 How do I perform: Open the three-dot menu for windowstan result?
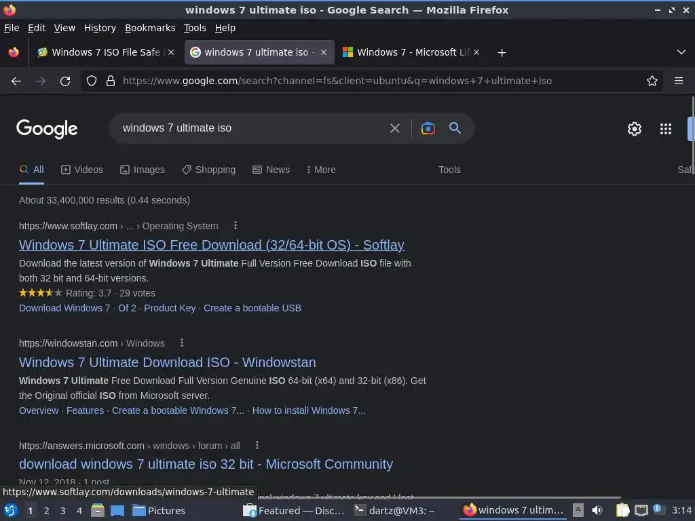182,343
